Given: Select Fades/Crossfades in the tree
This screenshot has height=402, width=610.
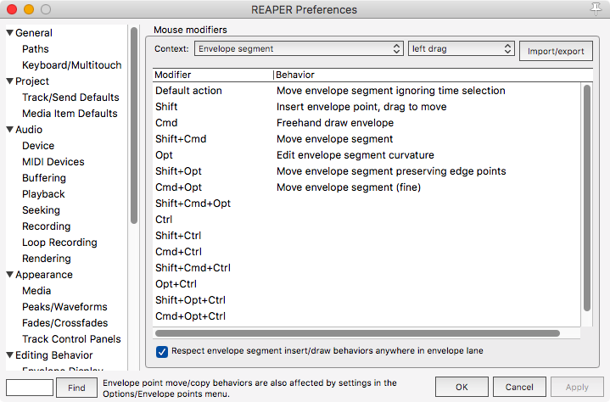Looking at the screenshot, I should [x=65, y=323].
